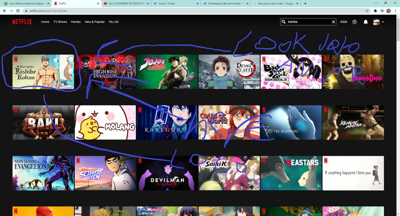400x216 pixels.
Task: Click the Netflix logo
Action: click(x=22, y=22)
